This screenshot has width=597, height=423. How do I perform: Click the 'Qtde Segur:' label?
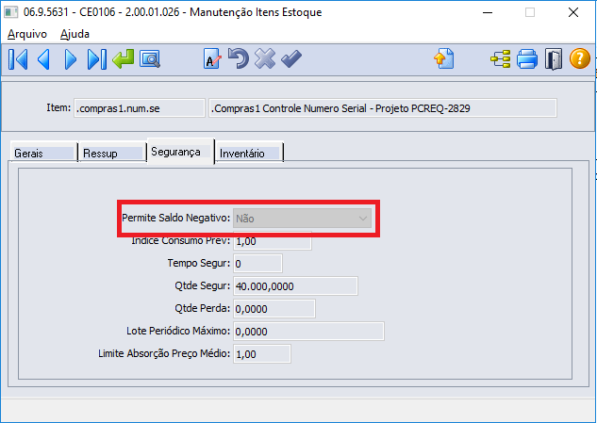(203, 285)
